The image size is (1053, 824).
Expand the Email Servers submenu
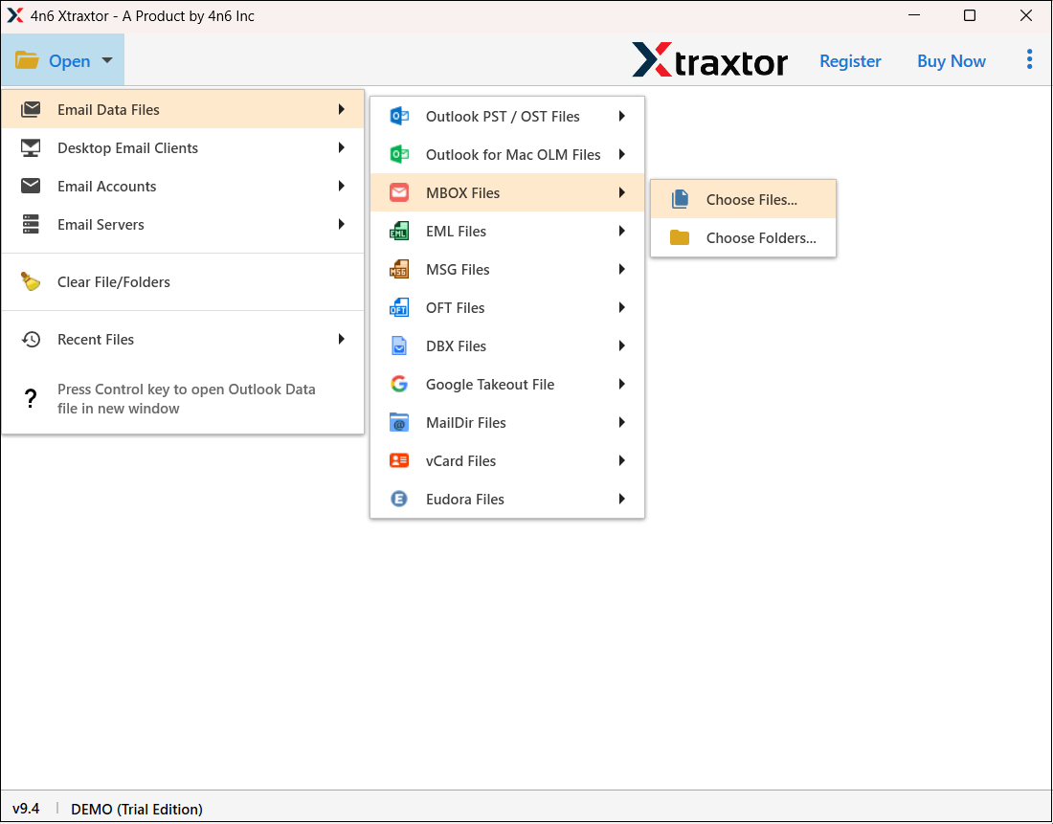pos(342,224)
